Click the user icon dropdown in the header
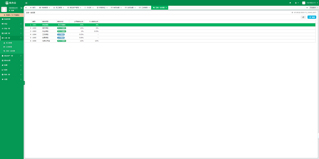 tap(296, 3)
